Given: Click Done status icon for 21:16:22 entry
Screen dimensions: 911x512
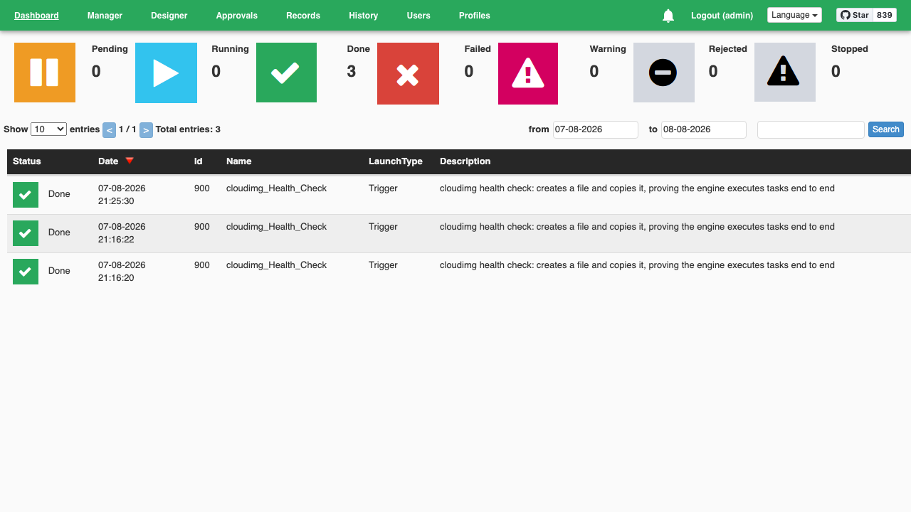Looking at the screenshot, I should [26, 233].
